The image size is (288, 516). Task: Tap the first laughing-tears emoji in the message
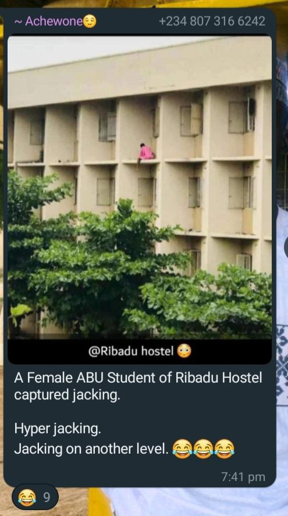(182, 449)
